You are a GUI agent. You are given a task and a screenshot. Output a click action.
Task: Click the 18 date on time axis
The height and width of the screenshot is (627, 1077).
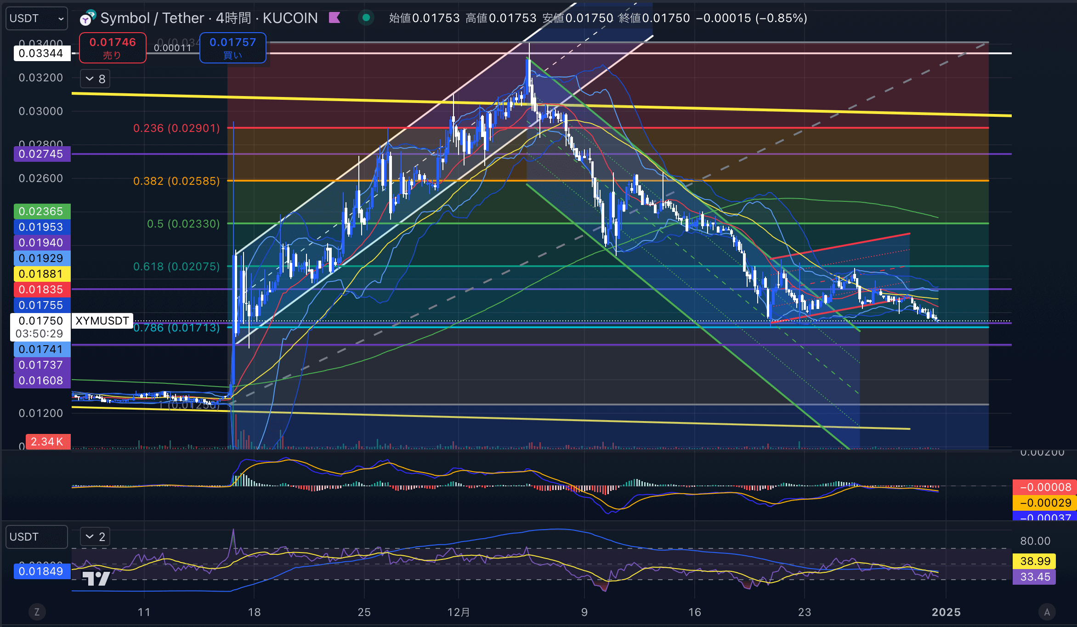(254, 612)
